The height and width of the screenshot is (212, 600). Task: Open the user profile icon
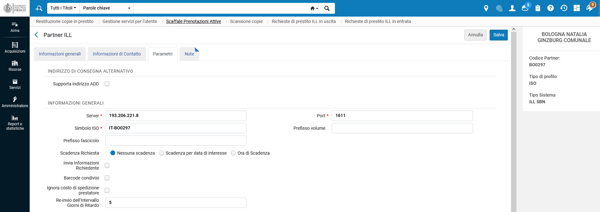512,8
